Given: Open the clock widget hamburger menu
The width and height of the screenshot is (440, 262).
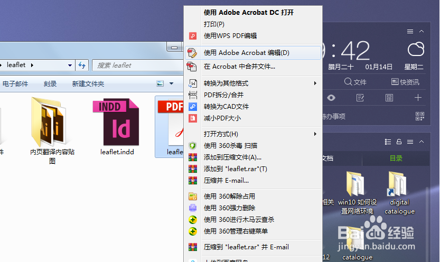Looking at the screenshot, I should point(410,31).
